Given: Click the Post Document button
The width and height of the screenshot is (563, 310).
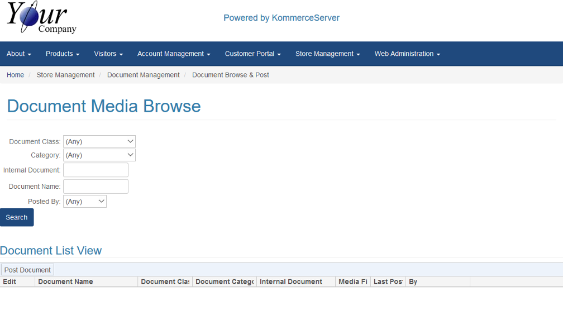Looking at the screenshot, I should click(x=27, y=270).
